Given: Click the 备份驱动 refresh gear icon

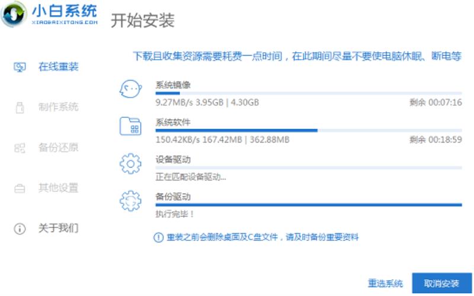Looking at the screenshot, I should (130, 201).
